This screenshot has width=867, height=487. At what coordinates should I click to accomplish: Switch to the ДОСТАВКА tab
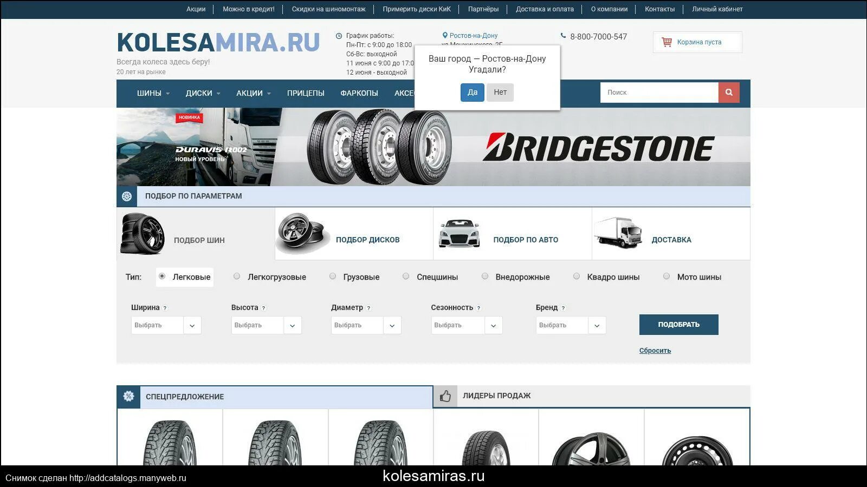coord(671,234)
